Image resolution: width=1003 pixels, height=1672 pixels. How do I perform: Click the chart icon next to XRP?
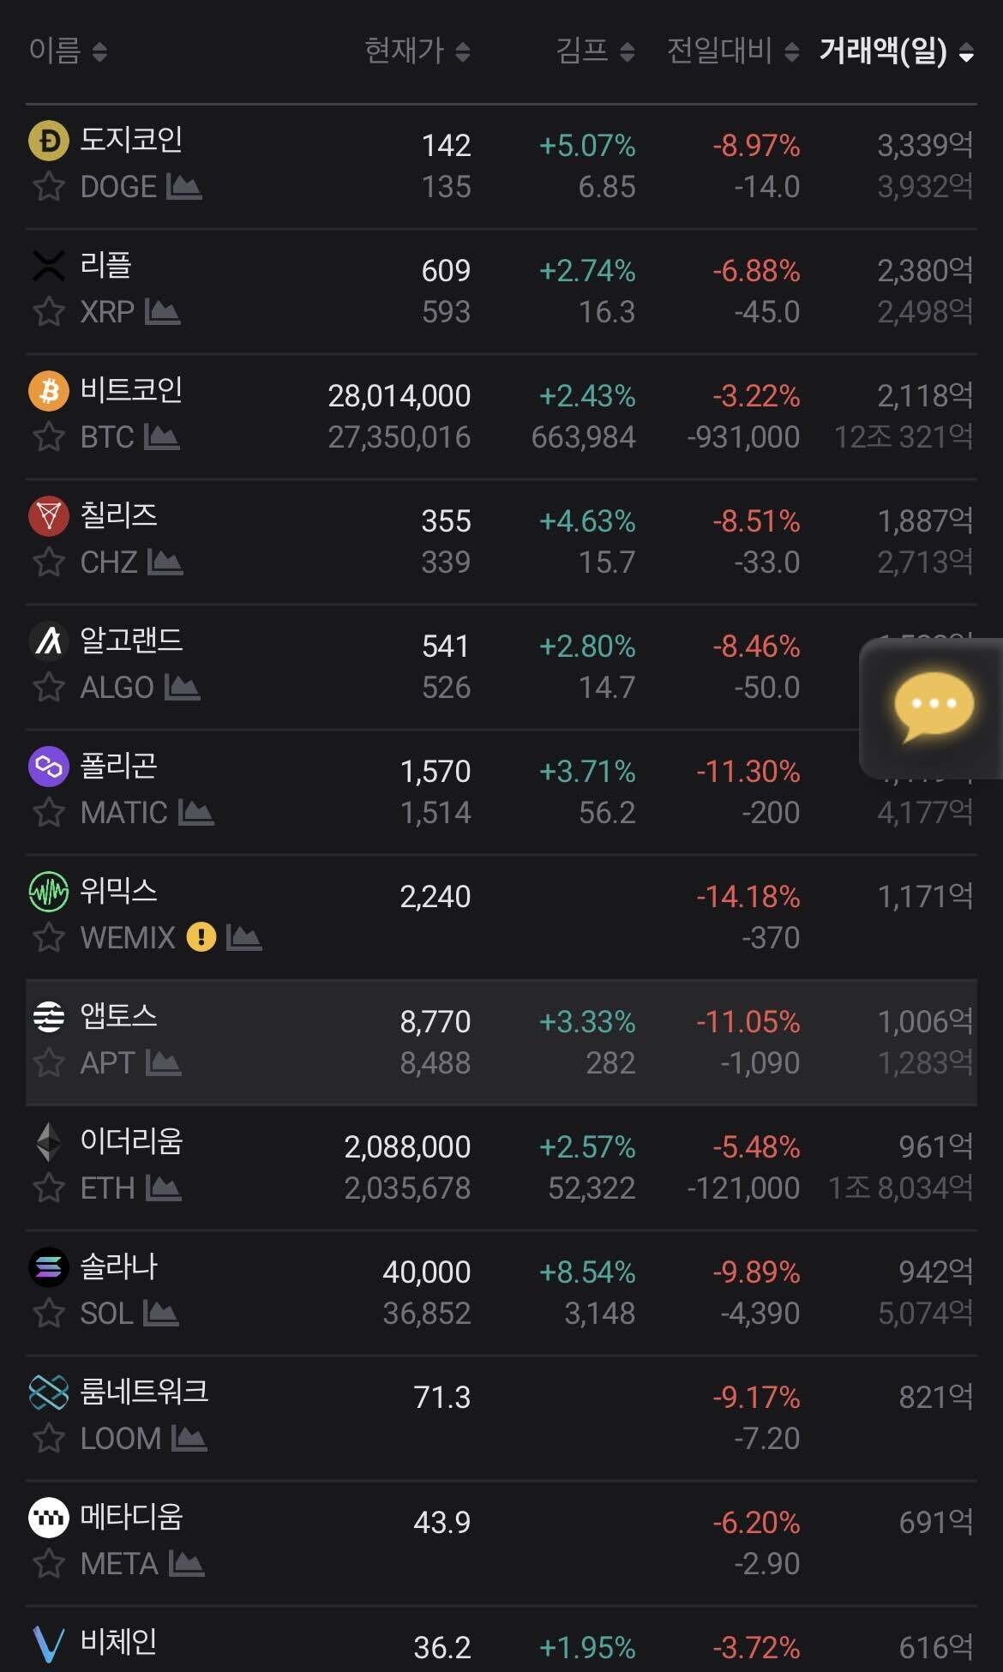(x=162, y=311)
